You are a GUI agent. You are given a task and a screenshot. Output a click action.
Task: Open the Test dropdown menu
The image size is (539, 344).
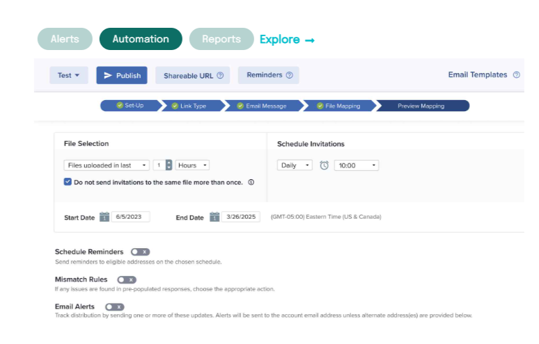click(x=69, y=75)
